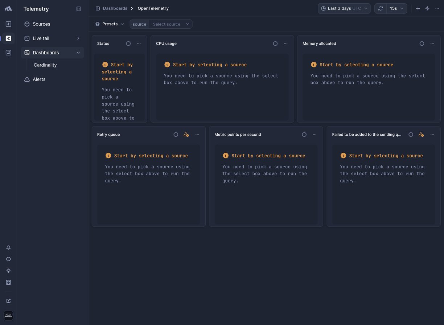Open notifications bell icon
Viewport: 444px width, 325px height.
pyautogui.click(x=8, y=248)
